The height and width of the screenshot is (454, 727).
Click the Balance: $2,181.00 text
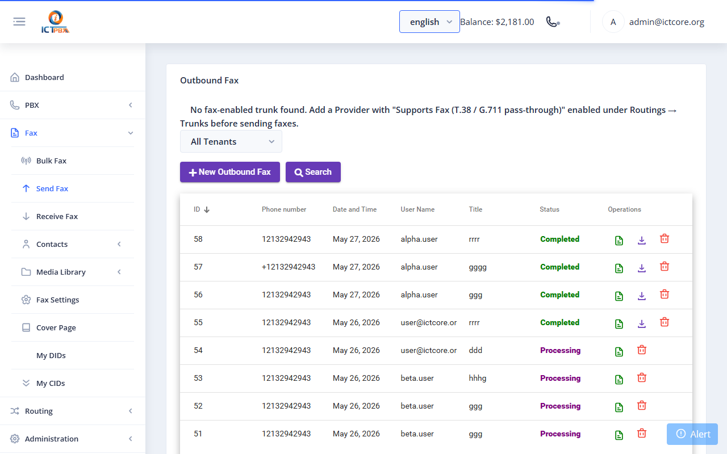pos(497,22)
